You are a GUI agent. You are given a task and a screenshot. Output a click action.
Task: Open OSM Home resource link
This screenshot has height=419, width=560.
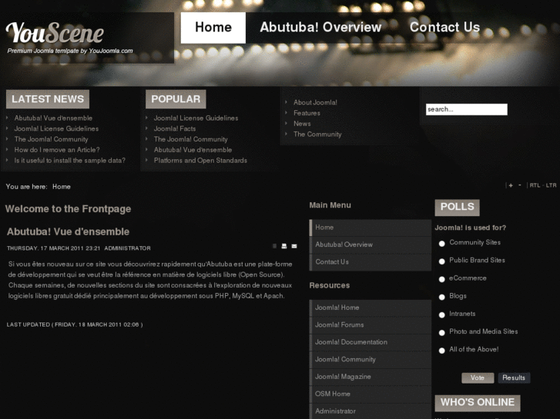(371, 394)
